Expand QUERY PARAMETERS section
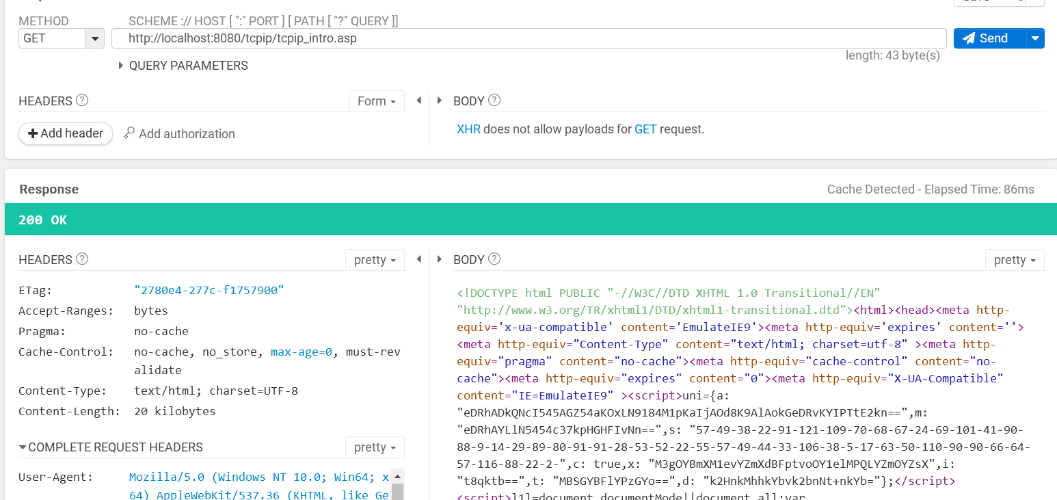The width and height of the screenshot is (1057, 500). point(183,66)
